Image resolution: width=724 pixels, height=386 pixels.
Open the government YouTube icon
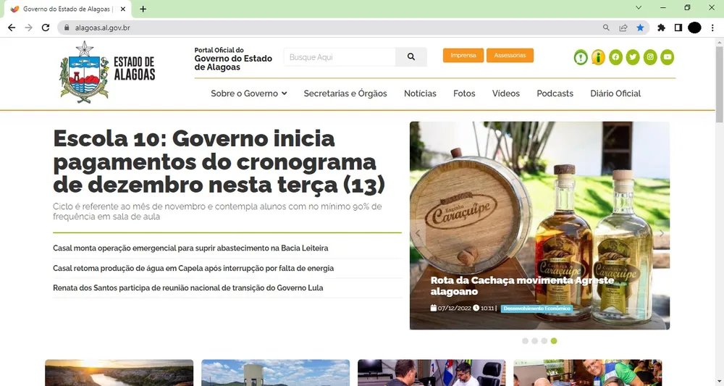click(x=668, y=57)
